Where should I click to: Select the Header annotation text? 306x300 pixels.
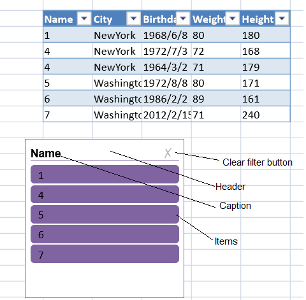coord(230,187)
